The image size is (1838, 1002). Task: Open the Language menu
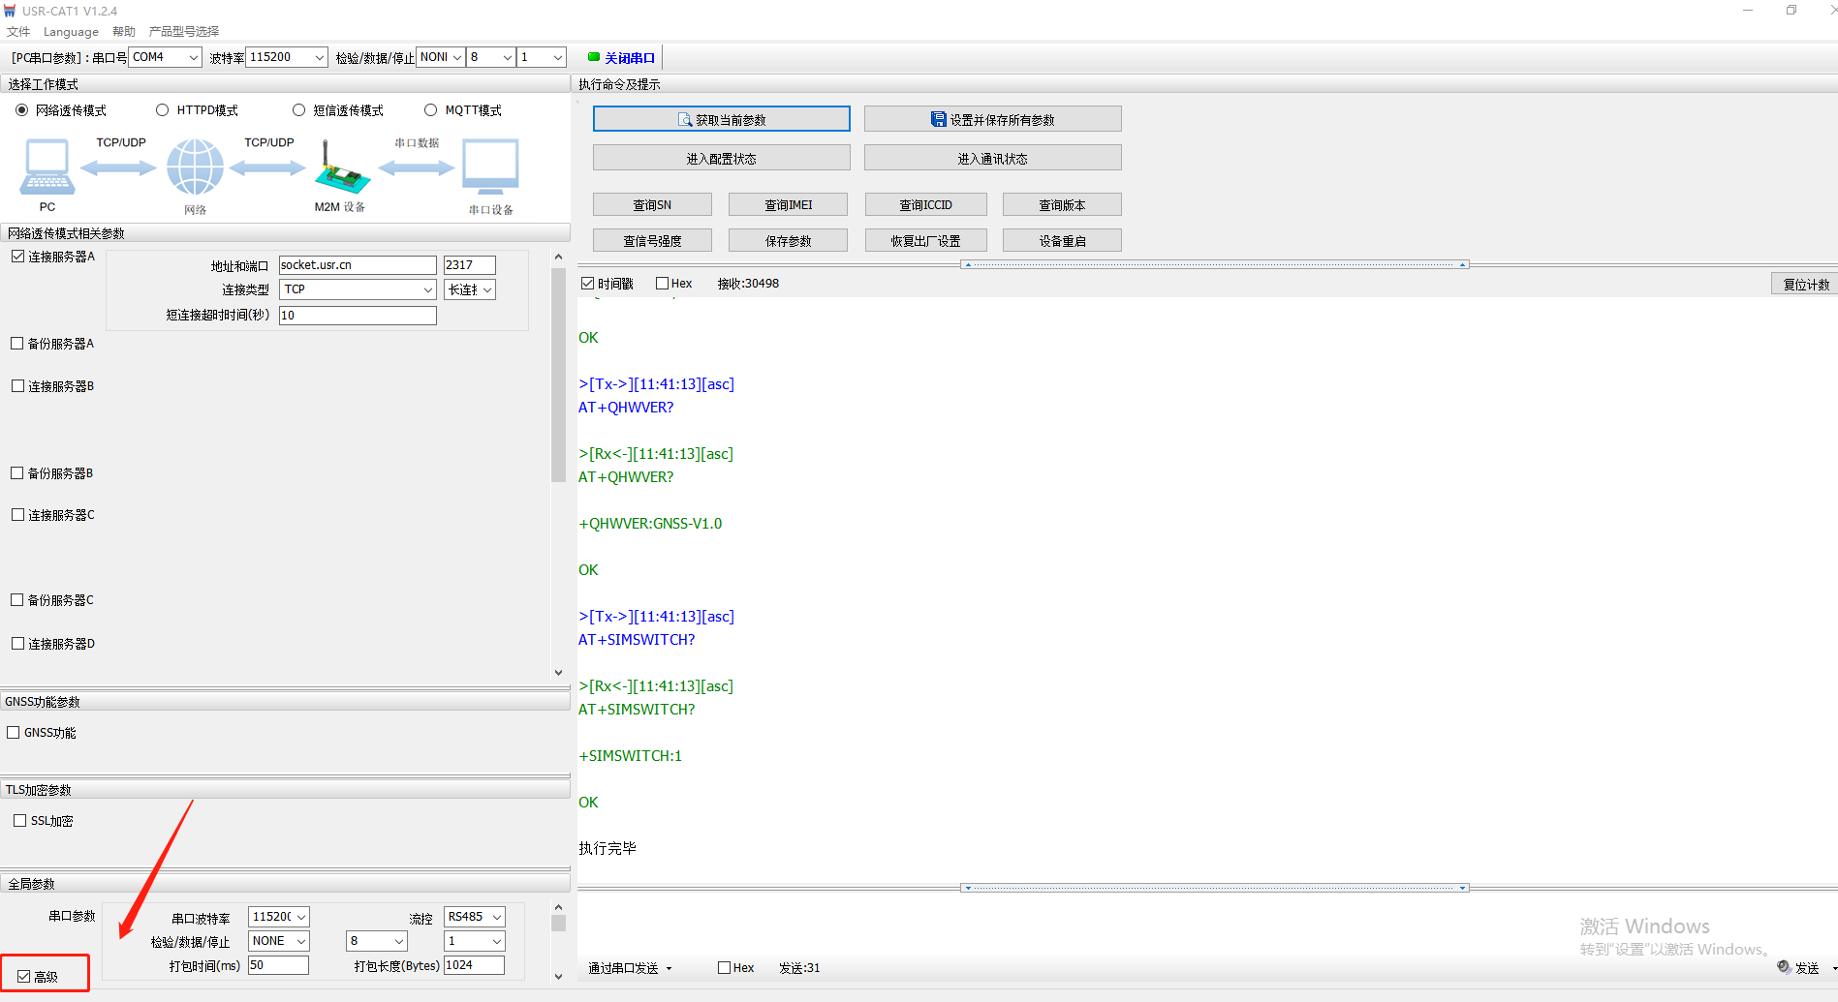[x=71, y=31]
